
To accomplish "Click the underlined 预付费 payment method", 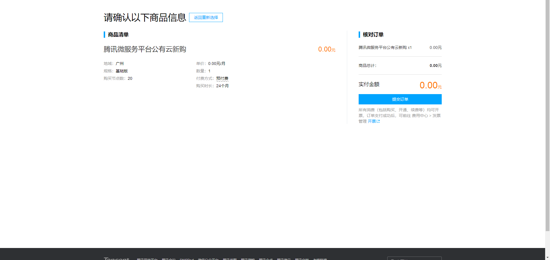I will (222, 78).
